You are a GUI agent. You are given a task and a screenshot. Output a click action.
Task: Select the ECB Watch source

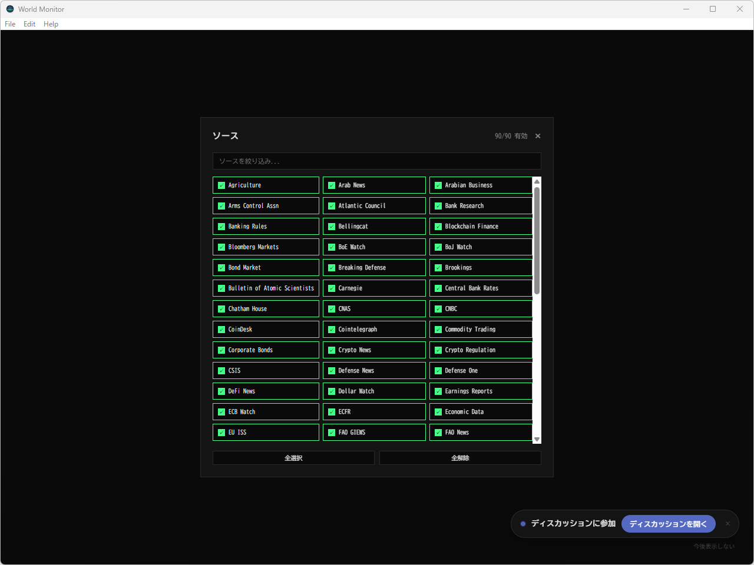266,412
